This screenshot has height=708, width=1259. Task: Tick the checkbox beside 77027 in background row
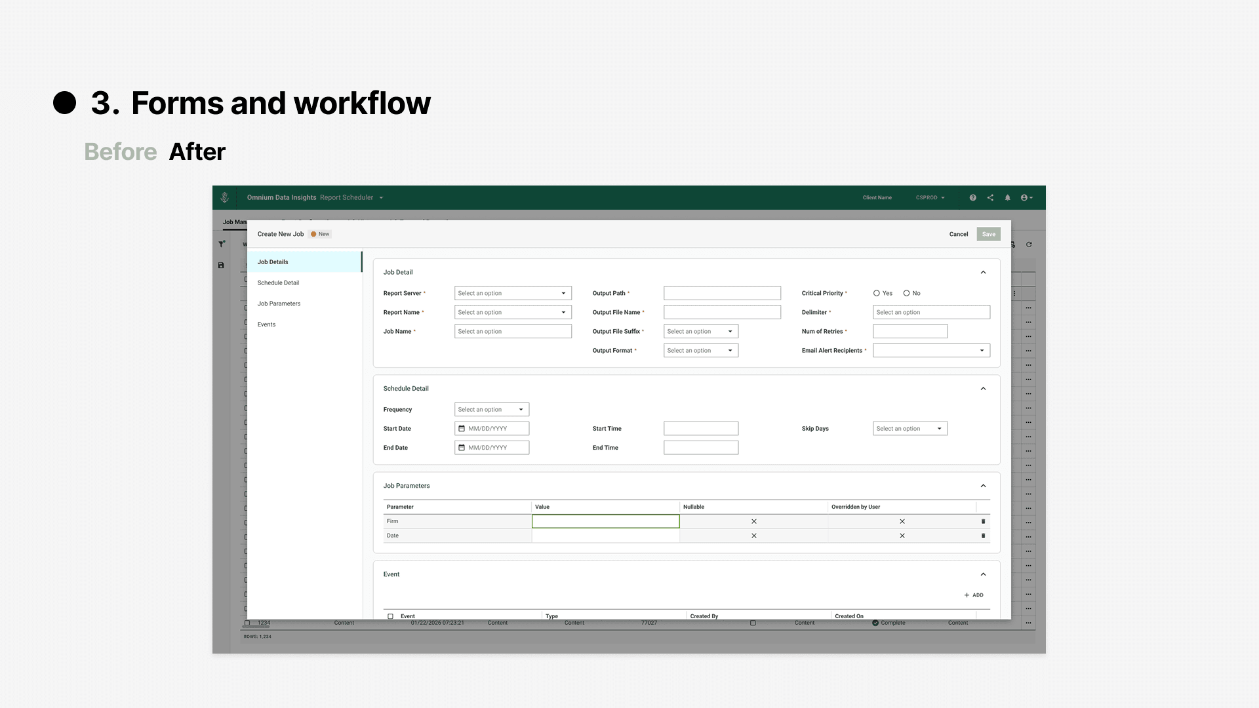coord(753,623)
